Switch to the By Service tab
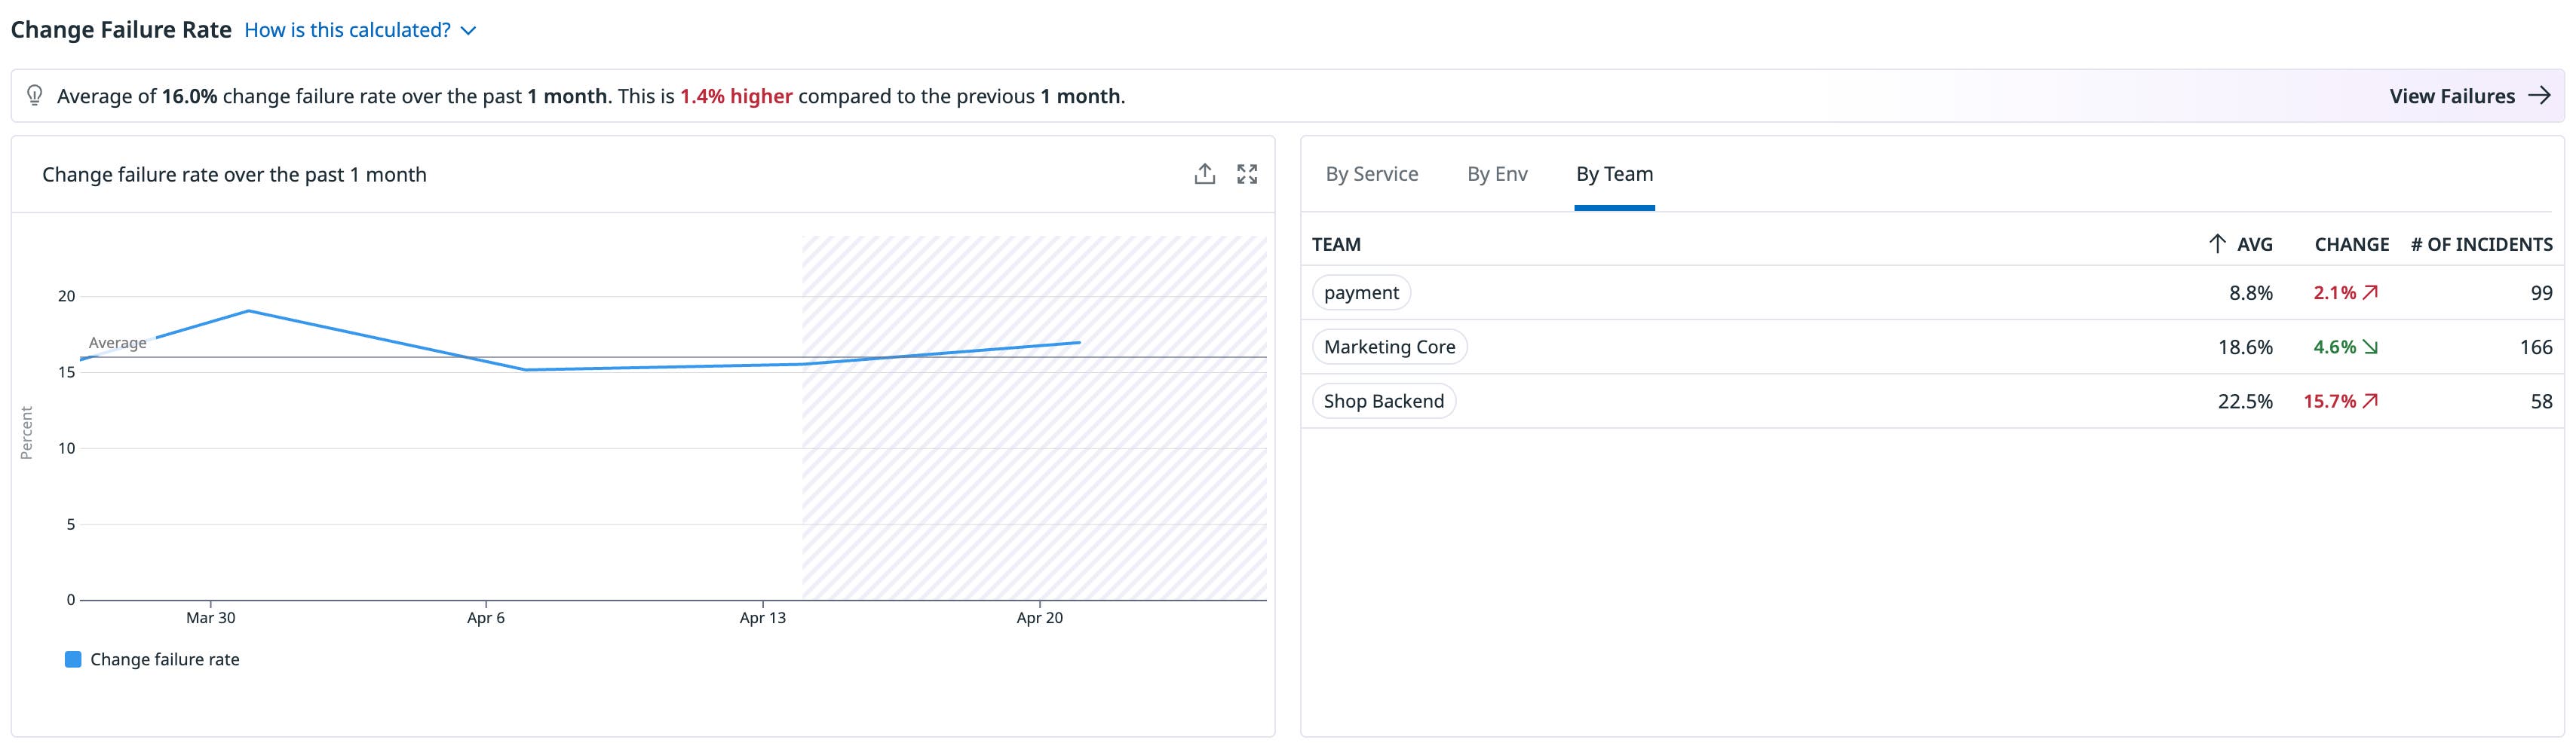Screen dimensions: 2576x752 pos(1371,175)
